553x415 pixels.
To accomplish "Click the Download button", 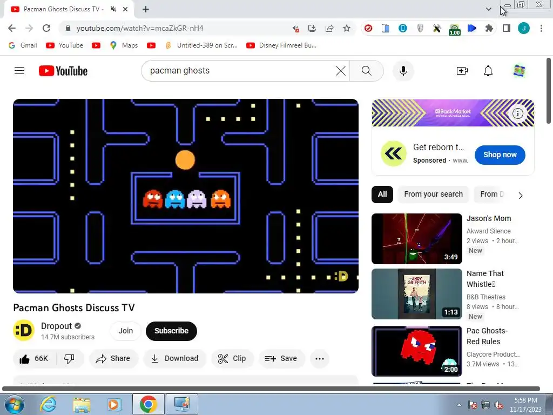I will 174,359.
